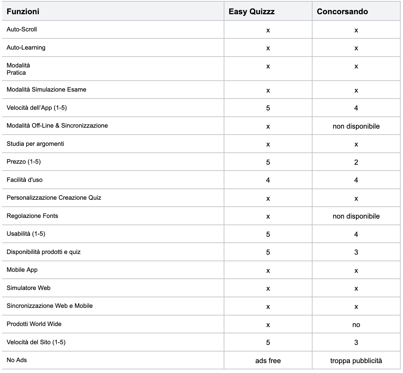Select the Usabilità (1-5) label
The width and height of the screenshot is (403, 373).
[x=26, y=234]
